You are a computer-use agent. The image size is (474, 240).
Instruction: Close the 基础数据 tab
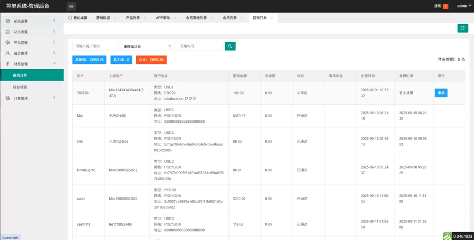coord(115,18)
